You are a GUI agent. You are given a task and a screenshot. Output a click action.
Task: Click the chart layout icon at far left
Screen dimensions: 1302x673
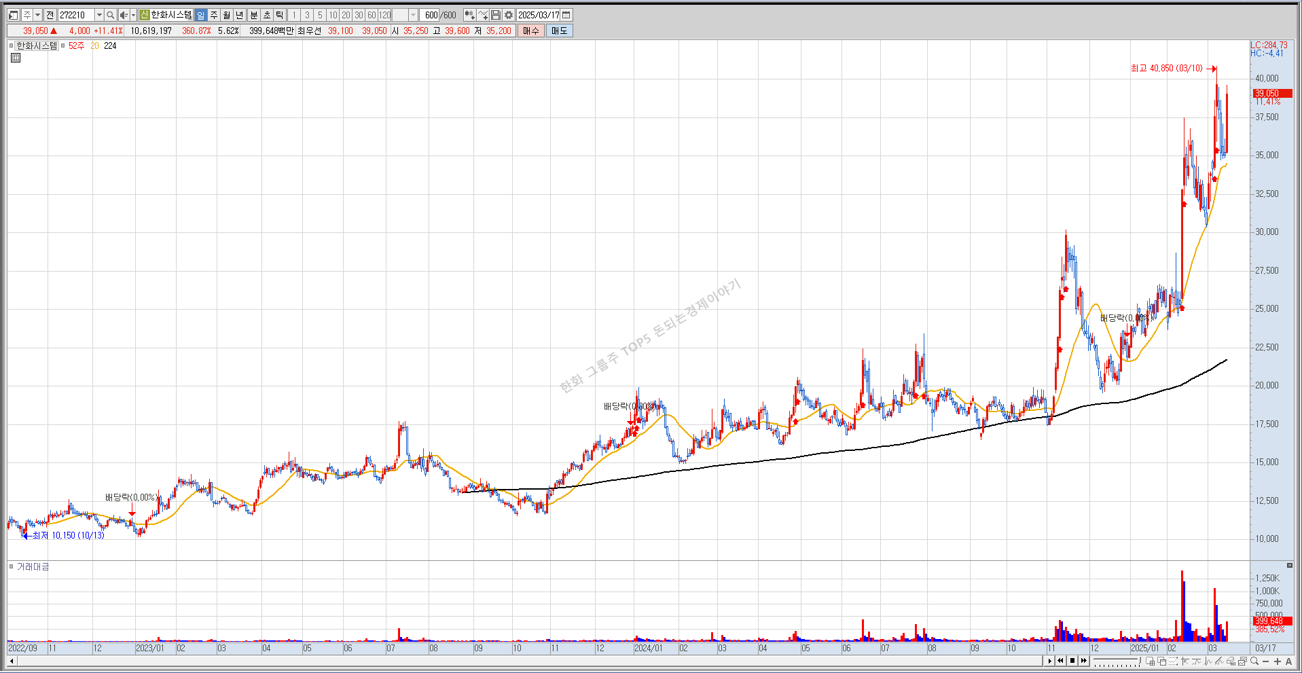pos(13,15)
